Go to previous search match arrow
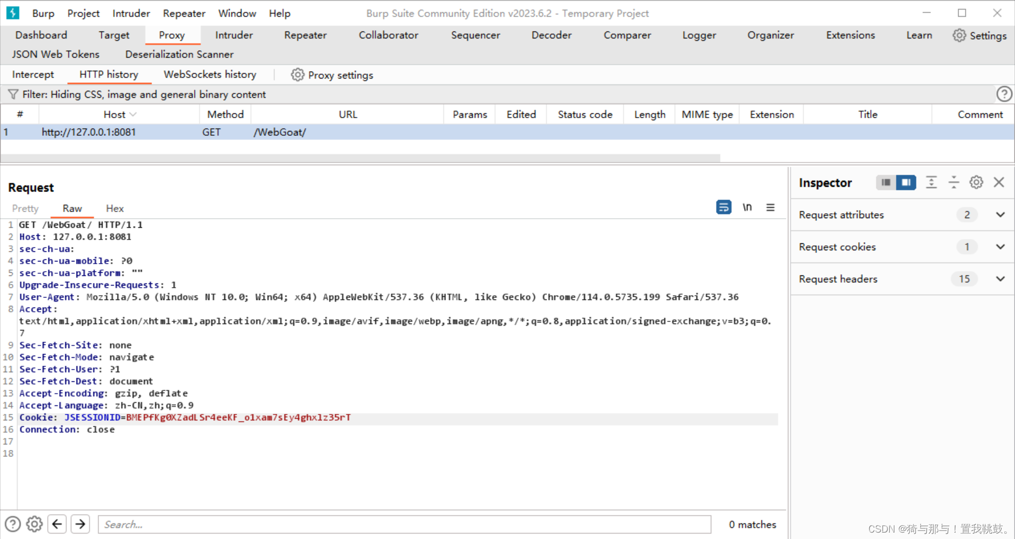1015x539 pixels. [x=57, y=524]
